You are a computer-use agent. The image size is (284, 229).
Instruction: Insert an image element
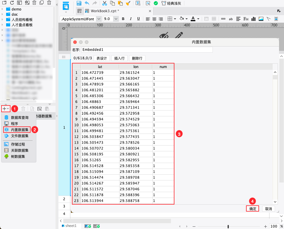point(261,19)
